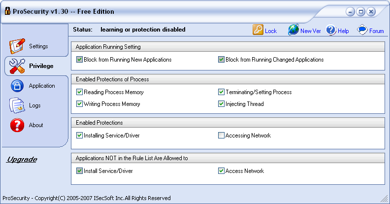This screenshot has width=390, height=204.
Task: Click the Lock key icon
Action: tap(258, 30)
